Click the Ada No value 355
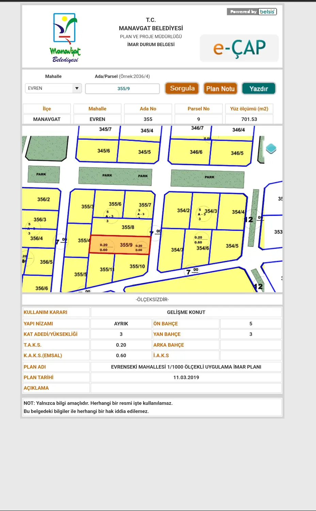 [148, 119]
